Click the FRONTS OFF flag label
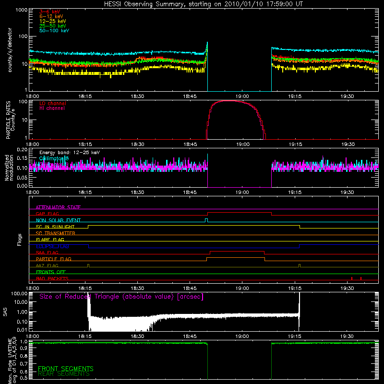 [x=51, y=272]
